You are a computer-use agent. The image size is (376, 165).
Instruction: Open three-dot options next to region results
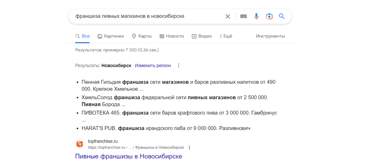click(178, 66)
